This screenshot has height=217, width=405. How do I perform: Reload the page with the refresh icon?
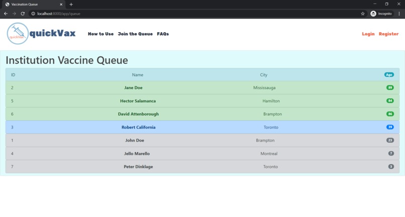(23, 14)
